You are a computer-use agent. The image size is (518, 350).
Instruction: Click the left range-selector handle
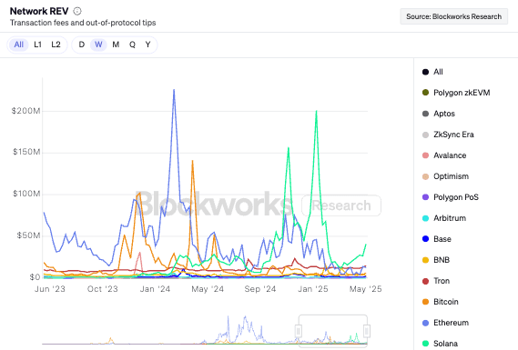(299, 331)
